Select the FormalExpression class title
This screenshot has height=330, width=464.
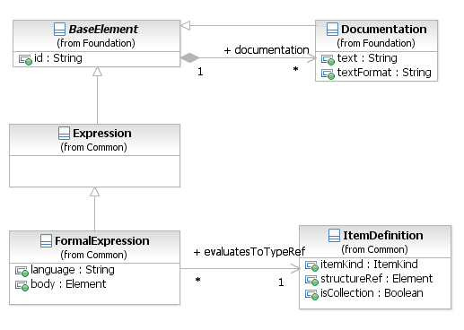(101, 241)
